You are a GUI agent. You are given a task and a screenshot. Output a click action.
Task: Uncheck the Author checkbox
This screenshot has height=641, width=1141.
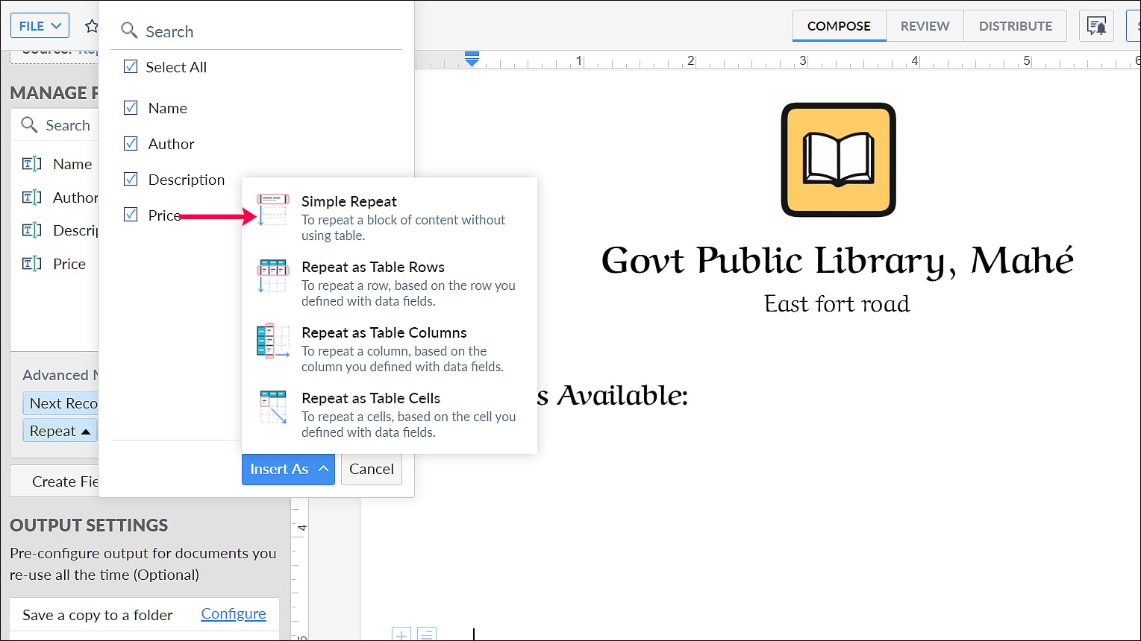point(131,143)
